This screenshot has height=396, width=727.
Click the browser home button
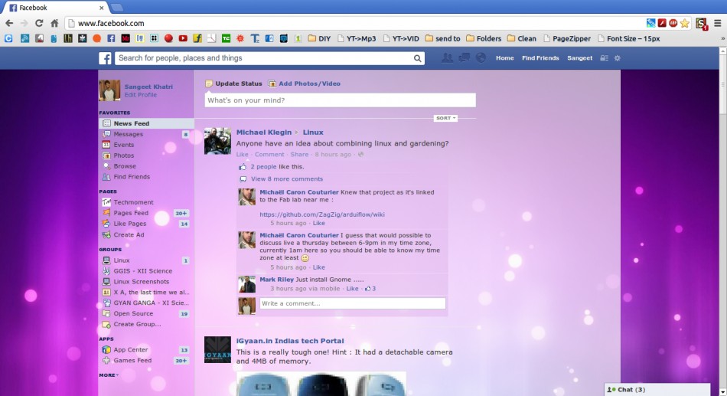pos(54,23)
